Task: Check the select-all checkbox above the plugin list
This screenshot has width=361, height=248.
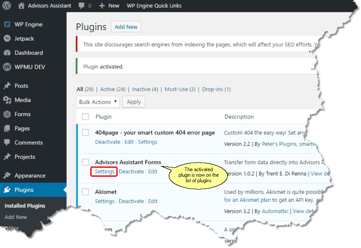Action: pos(86,116)
